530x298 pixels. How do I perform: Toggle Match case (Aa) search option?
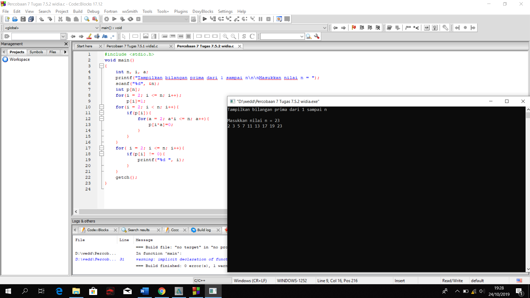(x=105, y=36)
